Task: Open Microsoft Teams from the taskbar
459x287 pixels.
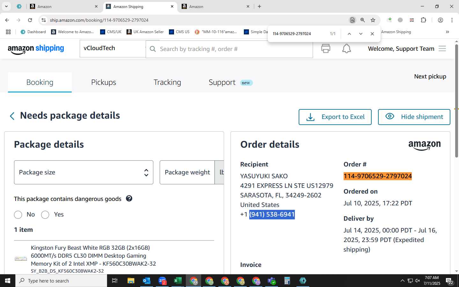Action: coord(272,281)
